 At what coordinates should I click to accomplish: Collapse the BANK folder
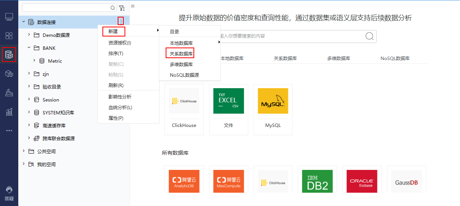coord(29,48)
